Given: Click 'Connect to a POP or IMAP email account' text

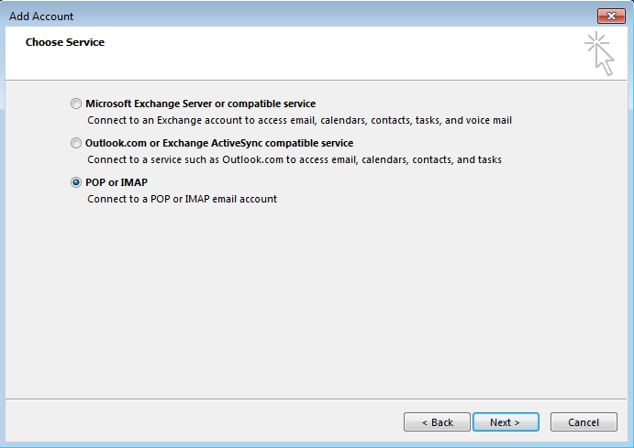Looking at the screenshot, I should point(182,199).
